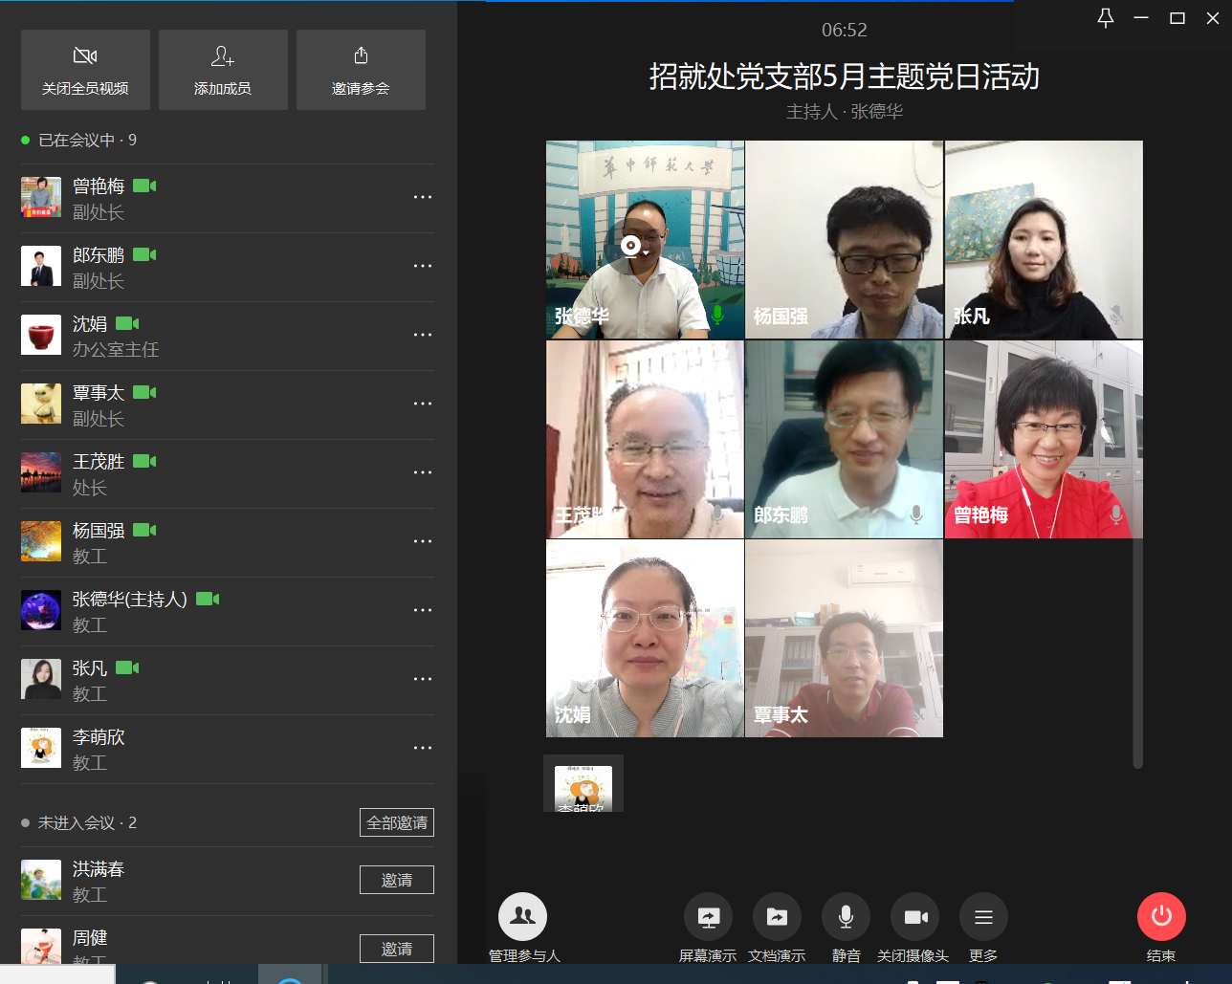Select 沈娟's video tile
Image resolution: width=1232 pixels, height=984 pixels.
[x=645, y=638]
